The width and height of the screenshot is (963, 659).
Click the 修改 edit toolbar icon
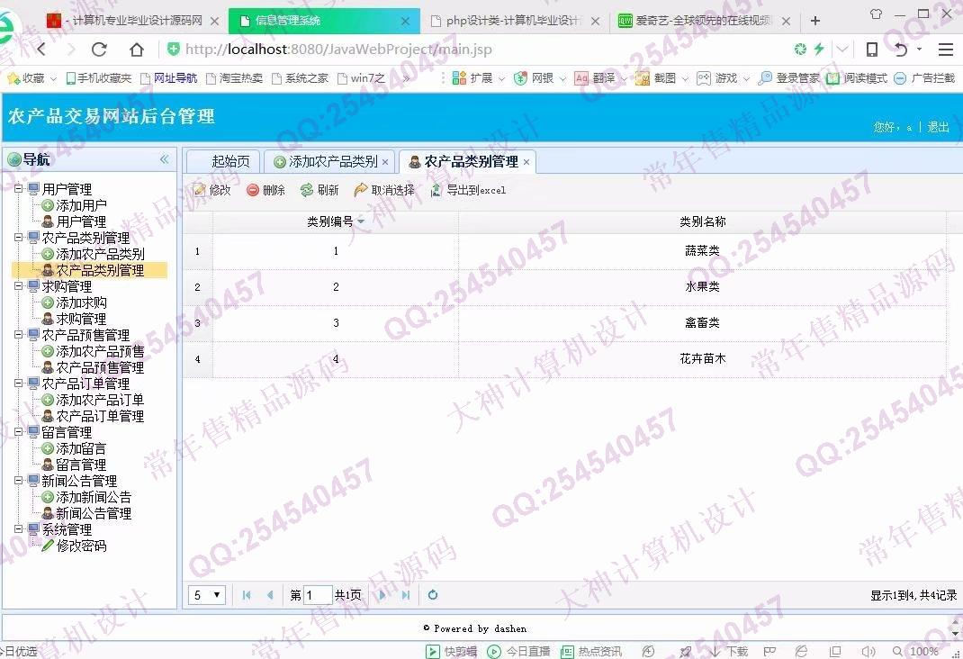(200, 190)
